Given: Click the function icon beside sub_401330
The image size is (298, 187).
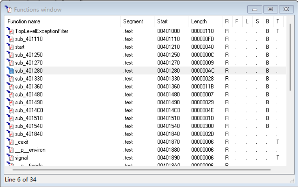Looking at the screenshot, I should pyautogui.click(x=10, y=79).
